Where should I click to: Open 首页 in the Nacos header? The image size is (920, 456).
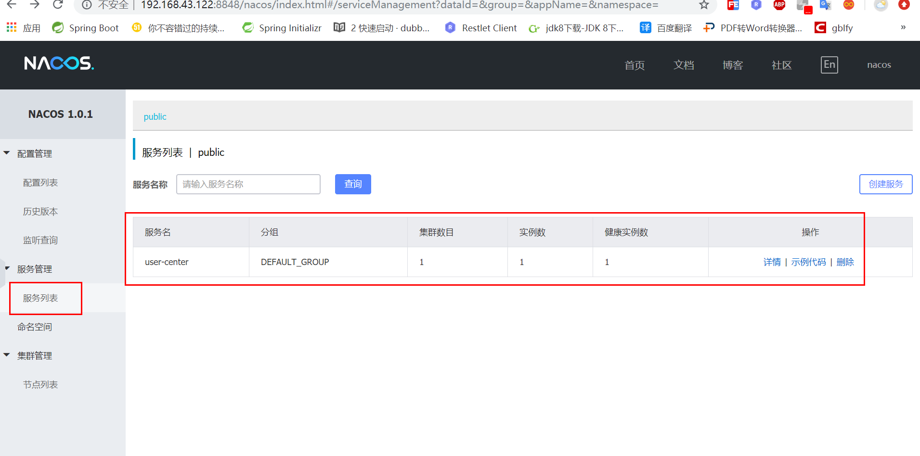tap(635, 65)
